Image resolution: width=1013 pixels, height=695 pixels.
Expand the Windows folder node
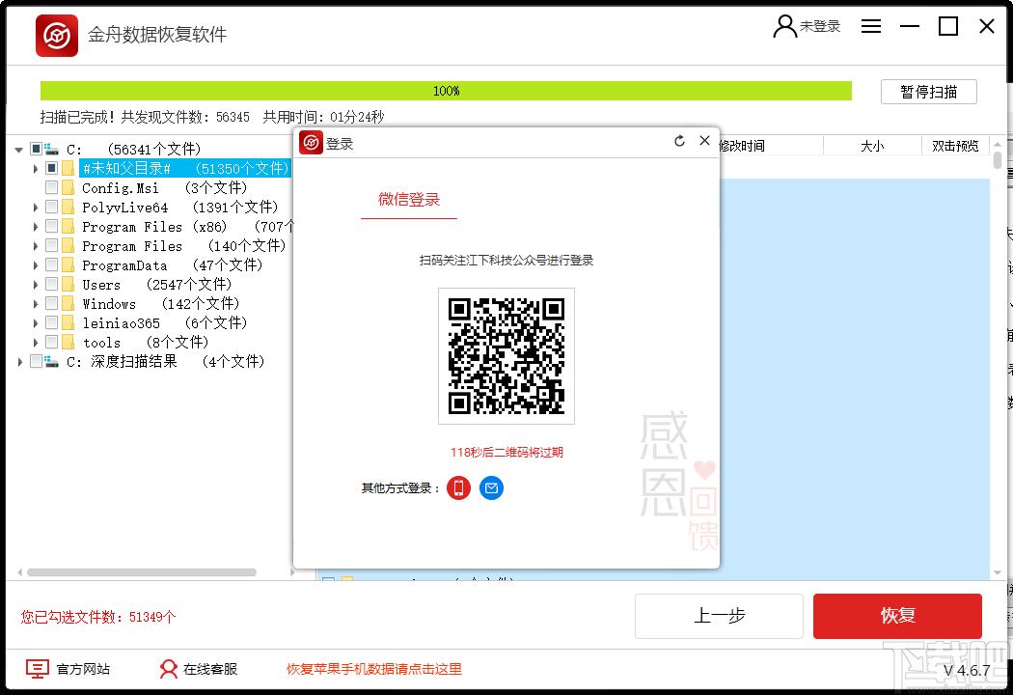pos(36,304)
